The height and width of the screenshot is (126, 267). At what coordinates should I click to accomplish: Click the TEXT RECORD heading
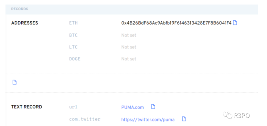pyautogui.click(x=27, y=107)
